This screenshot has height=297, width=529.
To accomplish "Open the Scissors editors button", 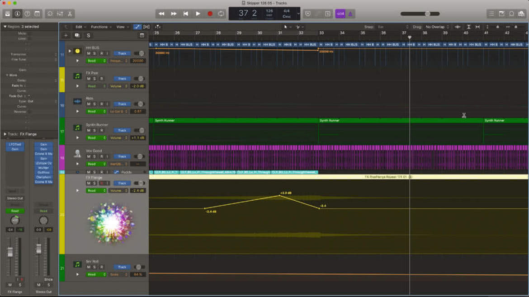I will coord(70,14).
